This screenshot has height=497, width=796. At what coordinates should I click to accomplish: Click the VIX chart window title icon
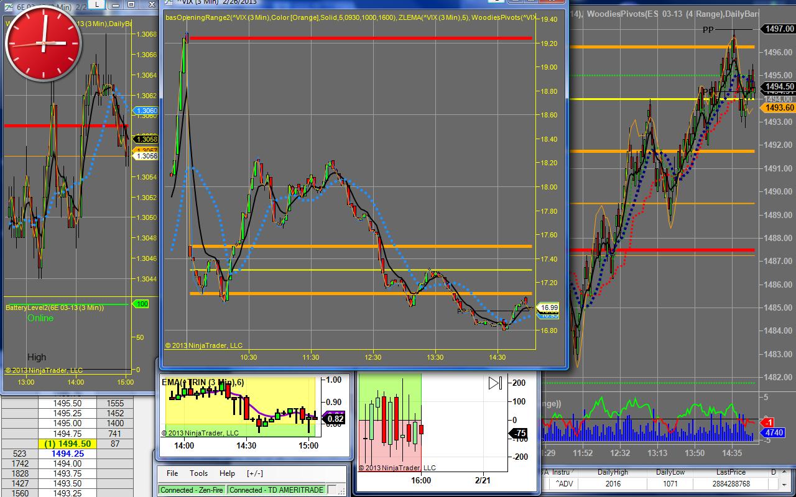170,2
